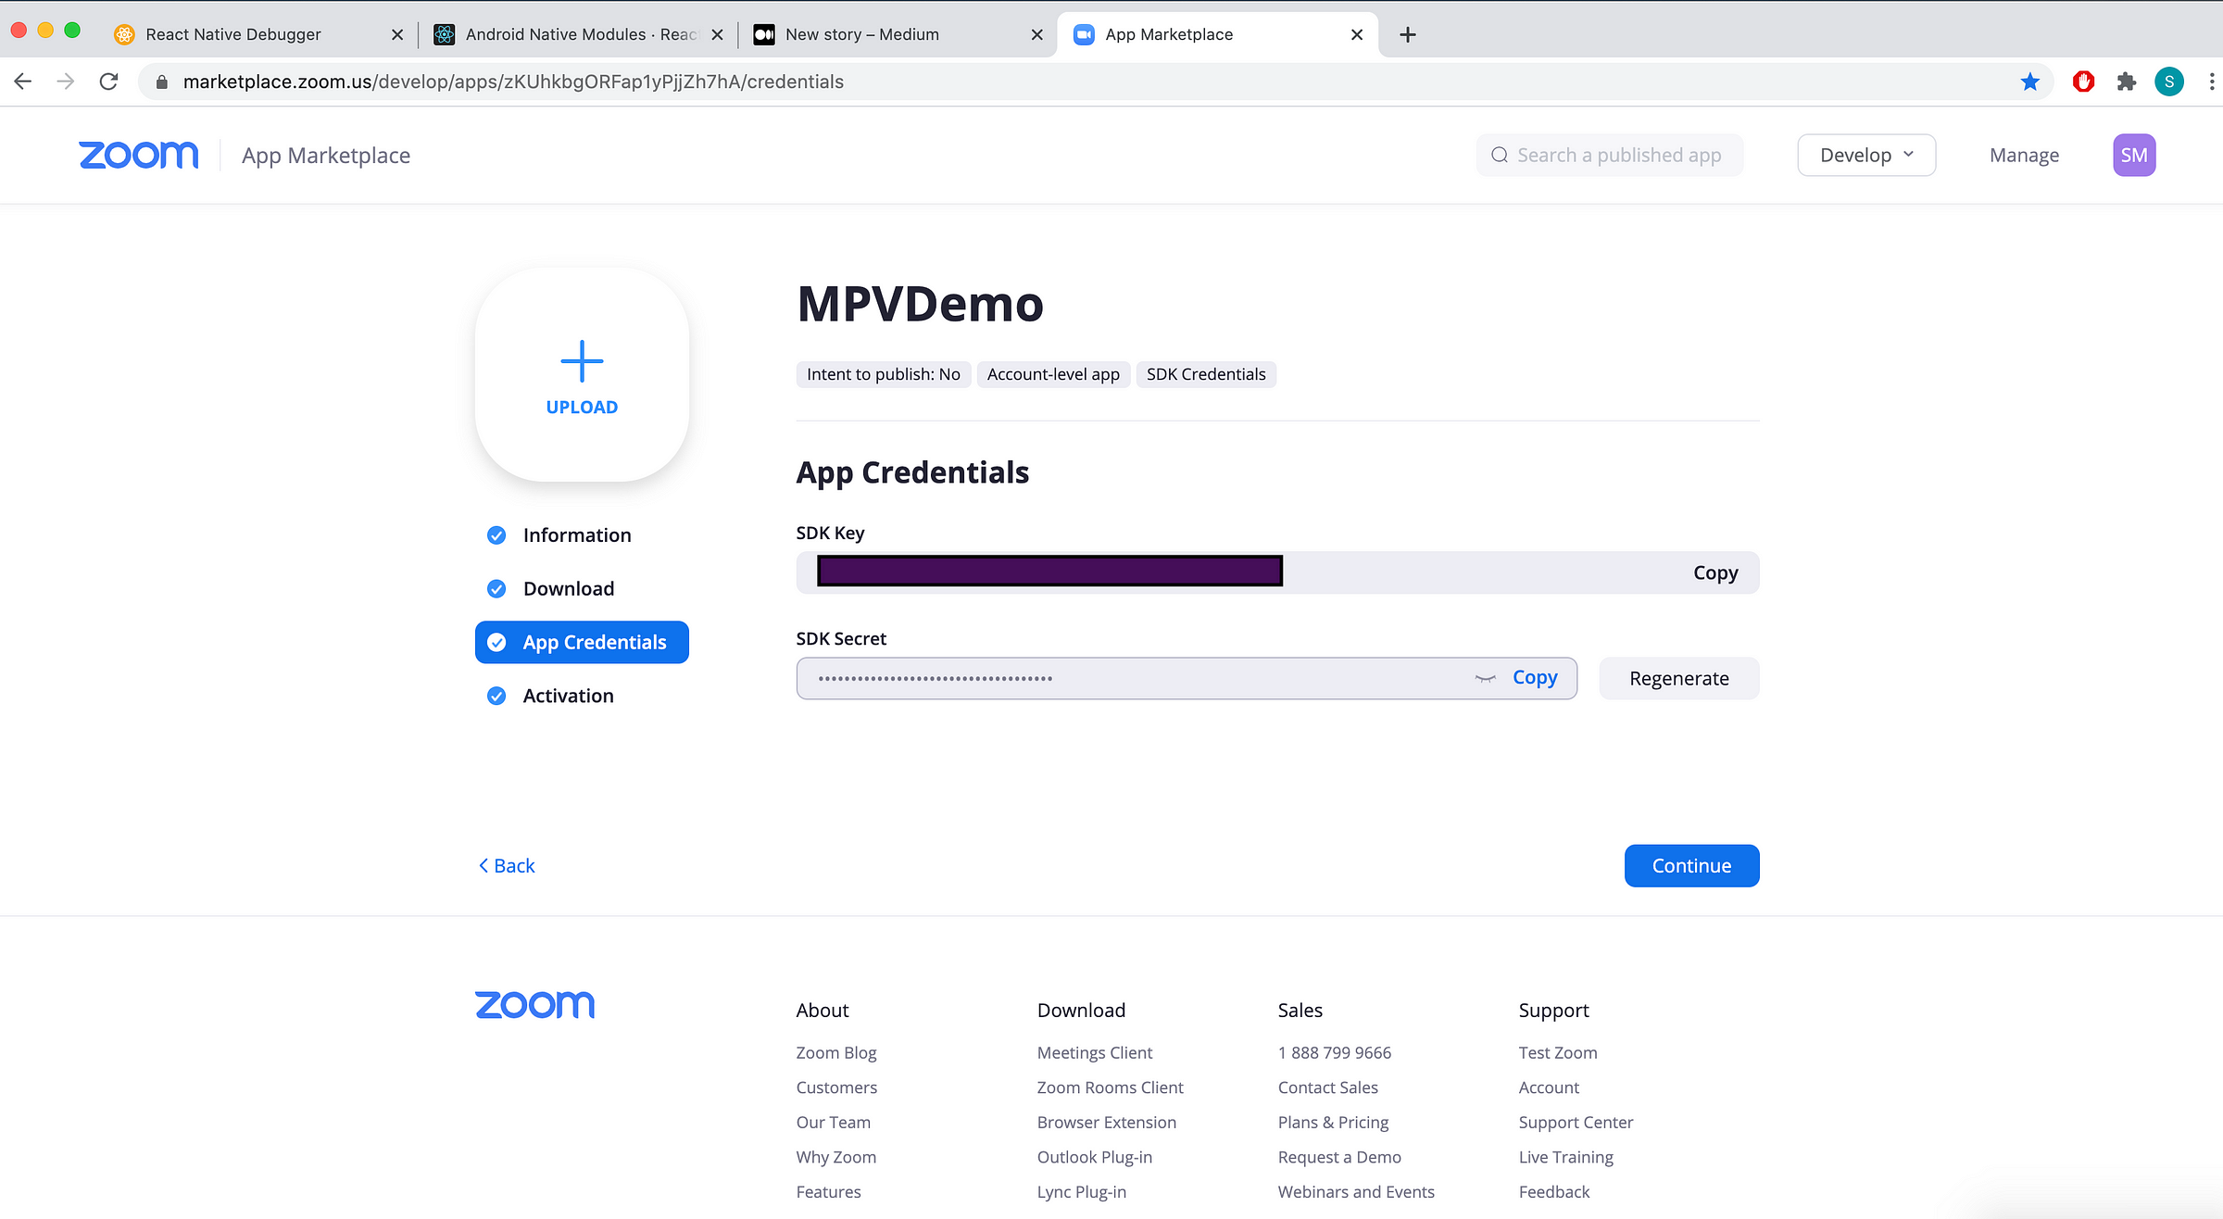
Task: Open the Download section in sidebar
Action: point(569,589)
